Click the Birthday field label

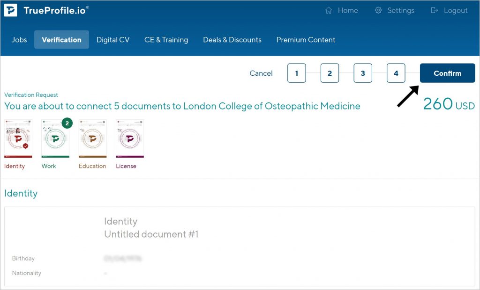[23, 258]
